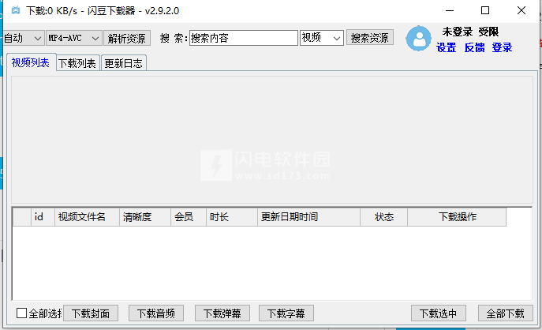Open the 自动 quality dropdown

coord(23,38)
